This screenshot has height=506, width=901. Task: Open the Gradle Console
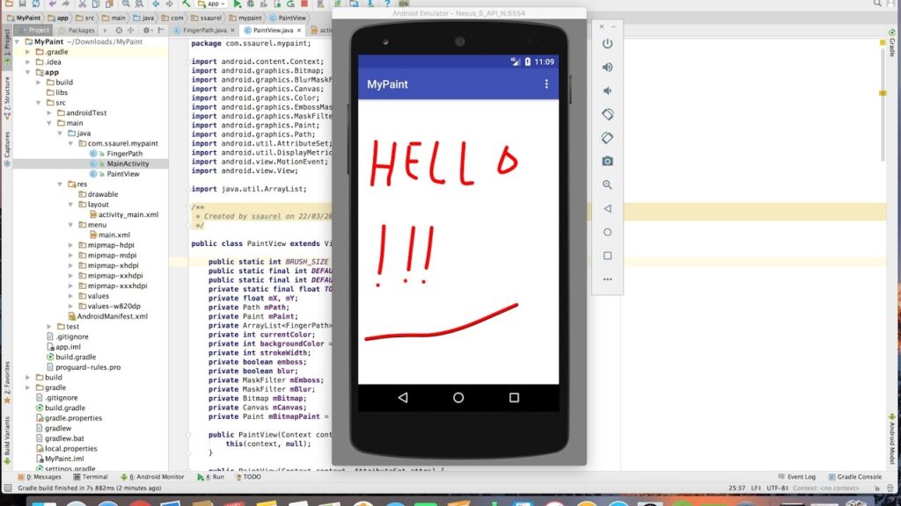(x=855, y=477)
